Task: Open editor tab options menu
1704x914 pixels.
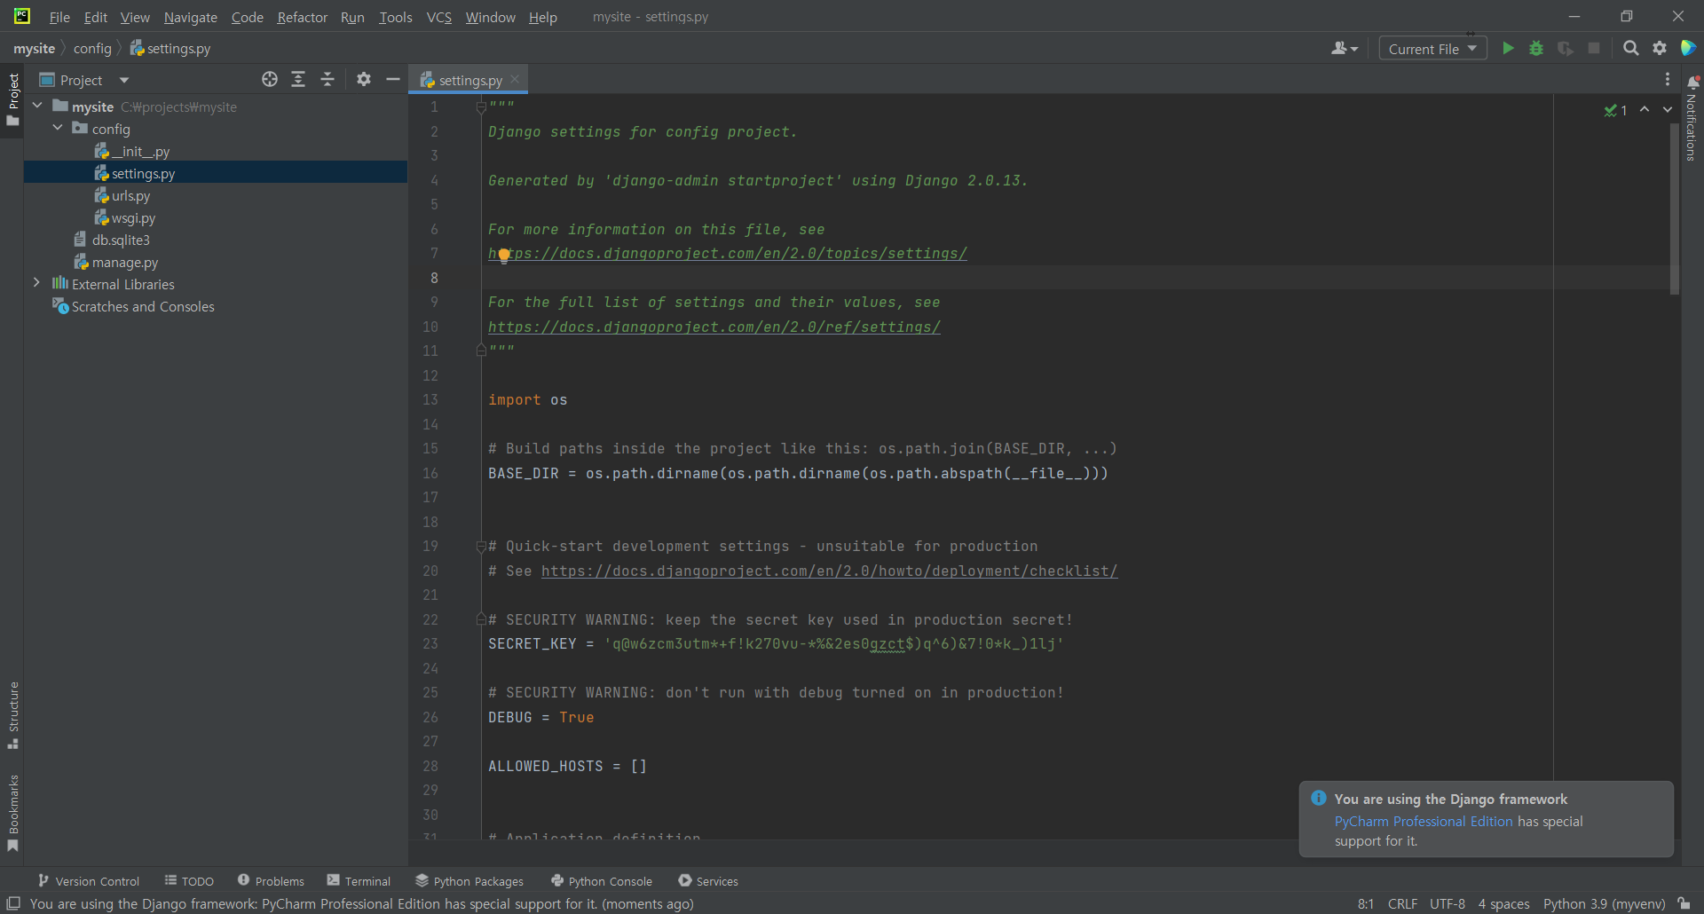Action: [x=1668, y=79]
